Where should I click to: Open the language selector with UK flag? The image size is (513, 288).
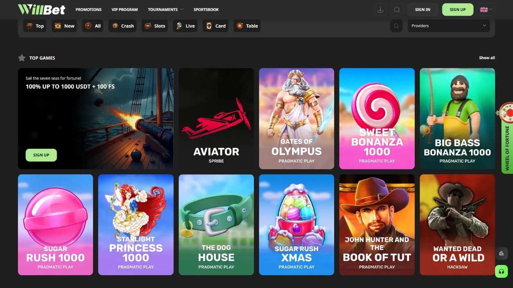click(x=486, y=10)
